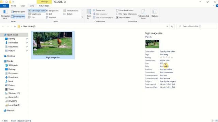Open the File menu tab
This screenshot has height=122, width=218.
(4, 6)
